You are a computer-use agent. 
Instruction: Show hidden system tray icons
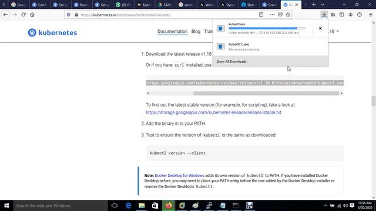pyautogui.click(x=325, y=206)
